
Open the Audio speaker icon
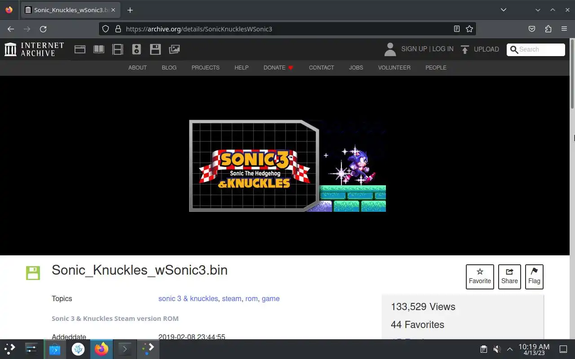(x=137, y=49)
